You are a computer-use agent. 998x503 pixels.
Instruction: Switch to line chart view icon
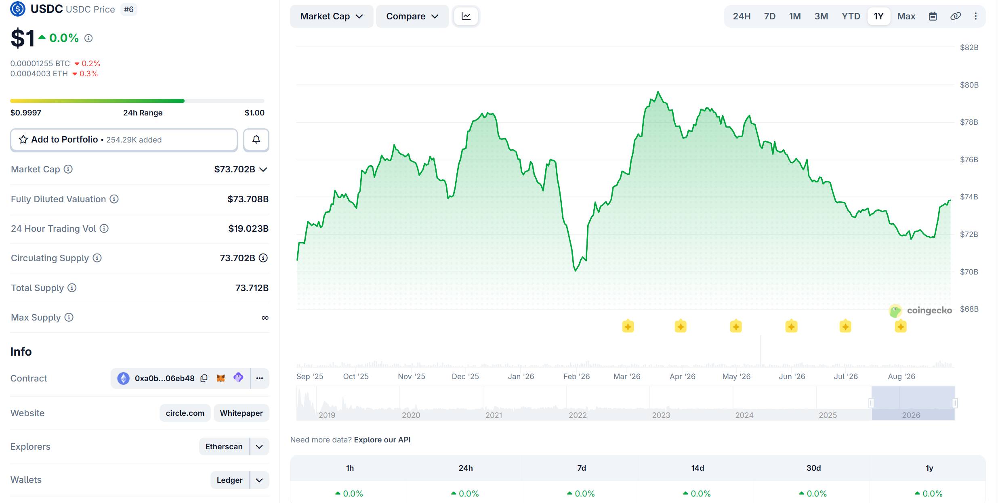(x=466, y=17)
